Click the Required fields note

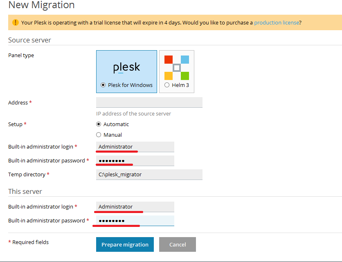pyautogui.click(x=29, y=242)
